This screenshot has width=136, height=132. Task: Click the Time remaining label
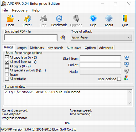click(81, 114)
